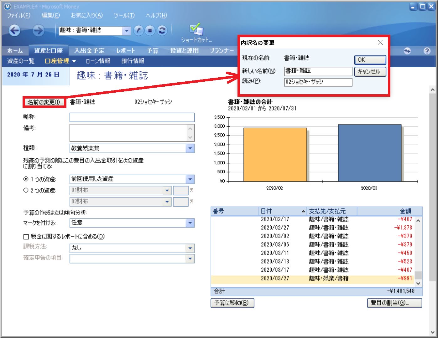Open the 01財布 asset dropdown
Viewport: 438px width, 338px height.
tap(167, 190)
